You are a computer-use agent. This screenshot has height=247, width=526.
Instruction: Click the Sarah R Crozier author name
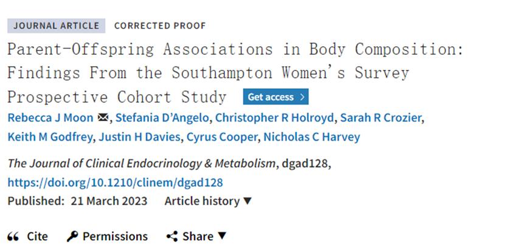coord(381,118)
